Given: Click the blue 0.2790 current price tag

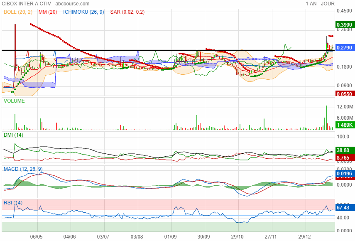Looking at the screenshot, I should point(345,47).
